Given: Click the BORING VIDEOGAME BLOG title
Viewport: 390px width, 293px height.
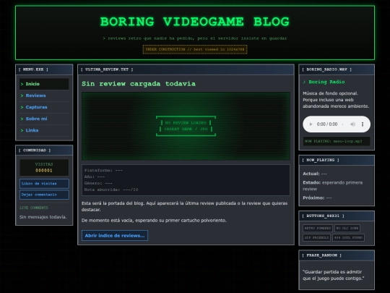Looking at the screenshot, I should click(x=195, y=22).
